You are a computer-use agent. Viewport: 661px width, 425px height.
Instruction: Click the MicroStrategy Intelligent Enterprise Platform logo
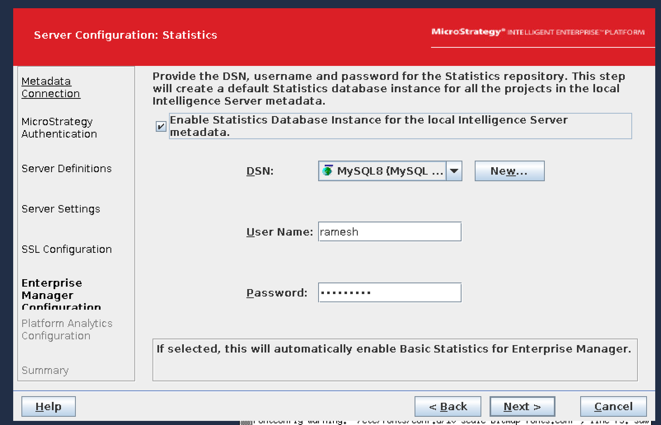coord(537,32)
